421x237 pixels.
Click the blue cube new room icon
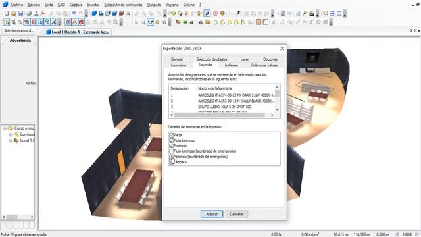coord(94,13)
